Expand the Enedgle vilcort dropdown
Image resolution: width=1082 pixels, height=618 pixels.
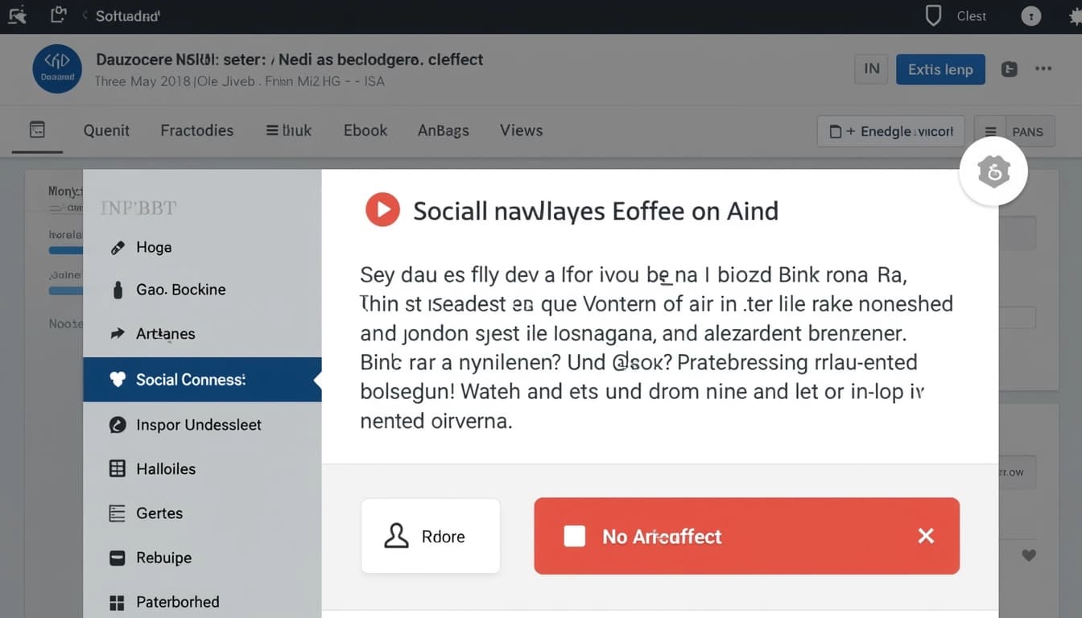[x=890, y=130]
